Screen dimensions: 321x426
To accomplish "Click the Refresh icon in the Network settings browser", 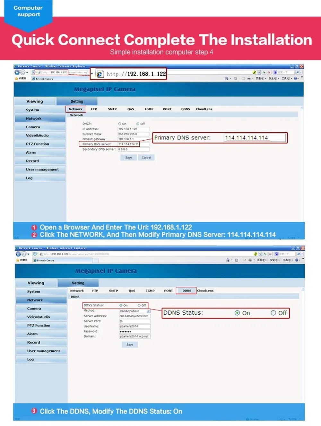I will pos(264,72).
